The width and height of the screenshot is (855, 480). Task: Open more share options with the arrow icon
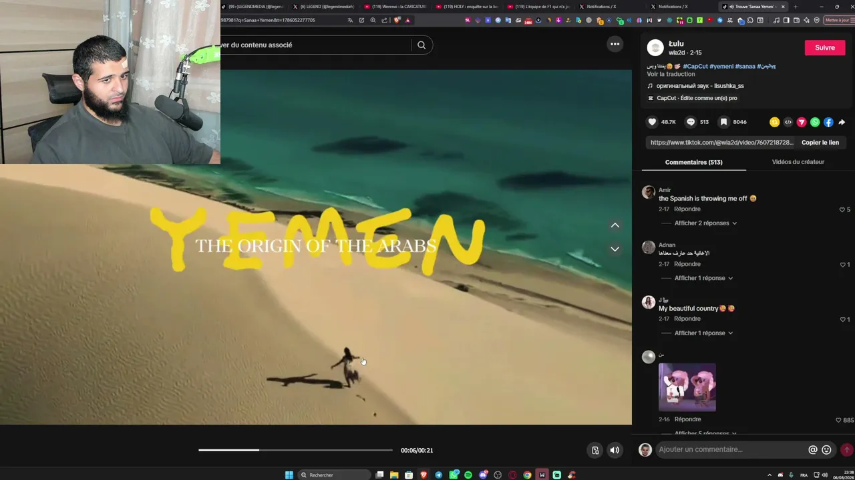(842, 122)
